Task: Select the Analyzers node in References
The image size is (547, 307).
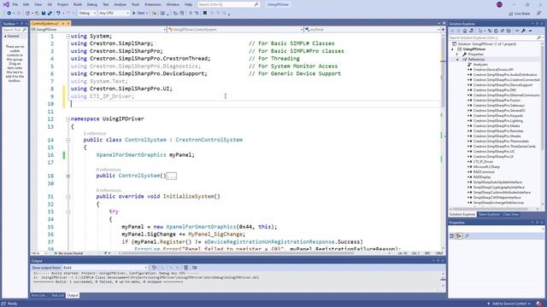Action: coord(480,65)
